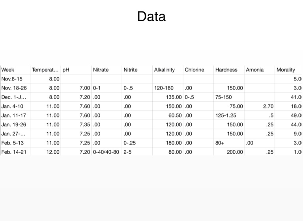
Task: Select the 7.35 pH value
Action: pos(84,124)
